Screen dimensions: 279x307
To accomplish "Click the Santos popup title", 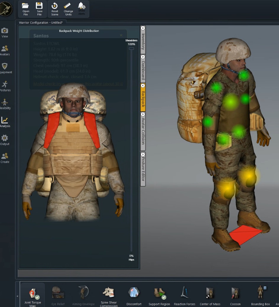I will click(x=41, y=36).
